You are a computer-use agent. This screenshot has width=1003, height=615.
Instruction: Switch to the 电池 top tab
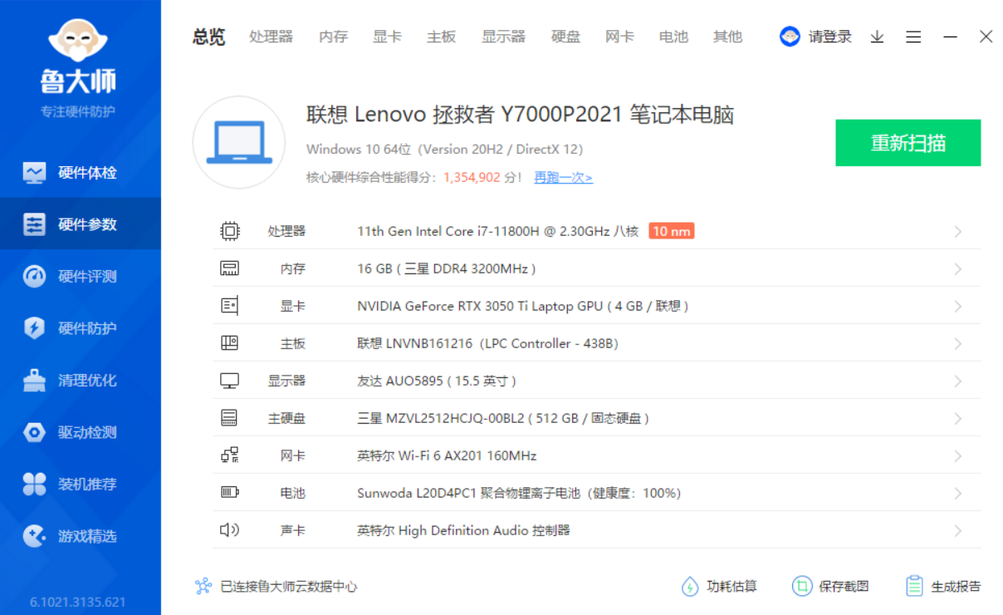(x=673, y=37)
